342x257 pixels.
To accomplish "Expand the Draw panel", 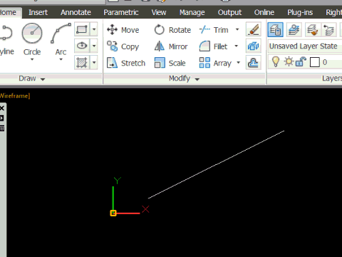I will pos(32,79).
